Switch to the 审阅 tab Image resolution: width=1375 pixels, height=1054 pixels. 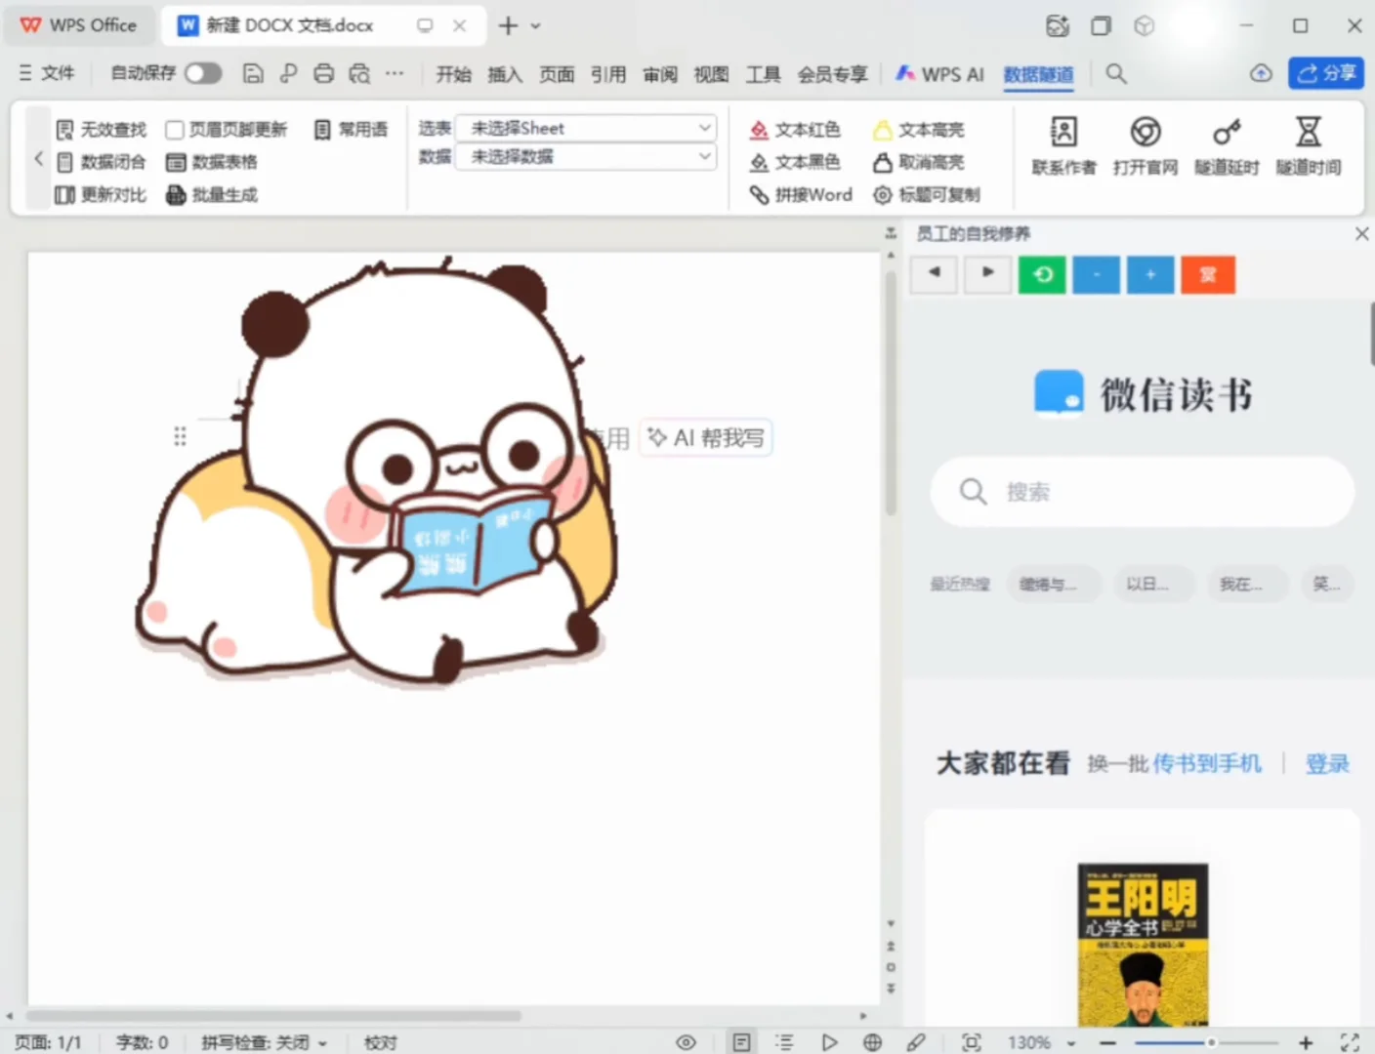660,74
